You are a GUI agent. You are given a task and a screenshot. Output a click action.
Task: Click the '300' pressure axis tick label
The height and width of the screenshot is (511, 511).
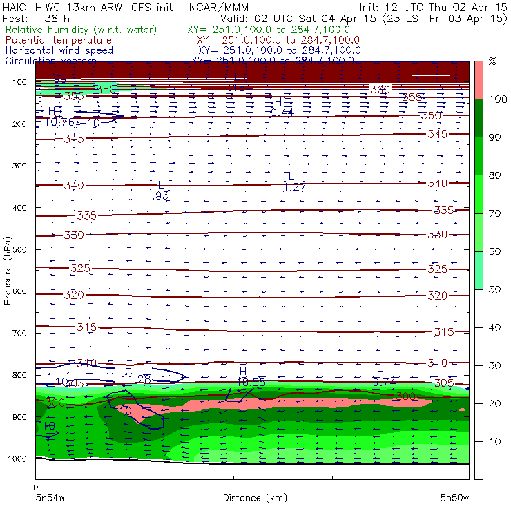(19, 166)
